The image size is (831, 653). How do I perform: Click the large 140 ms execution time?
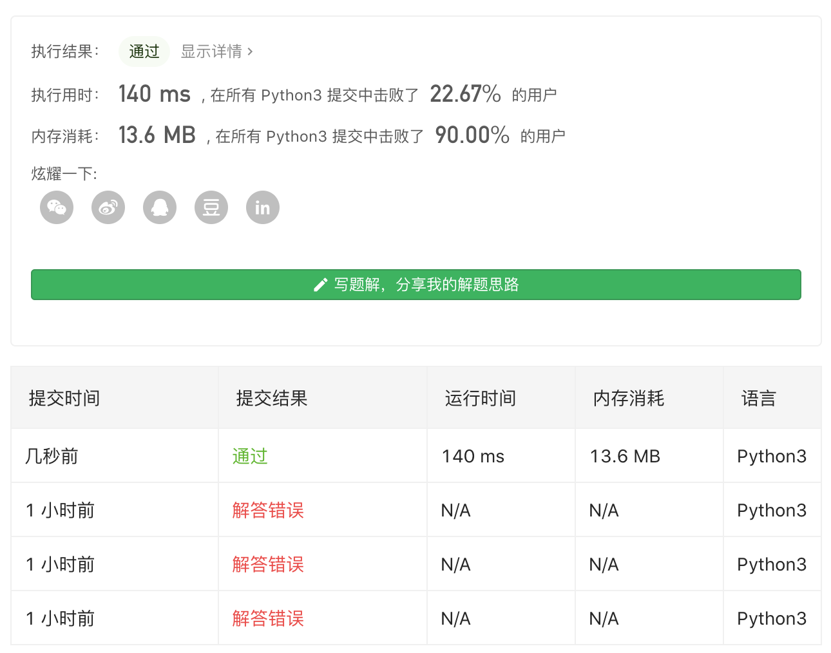tap(155, 94)
